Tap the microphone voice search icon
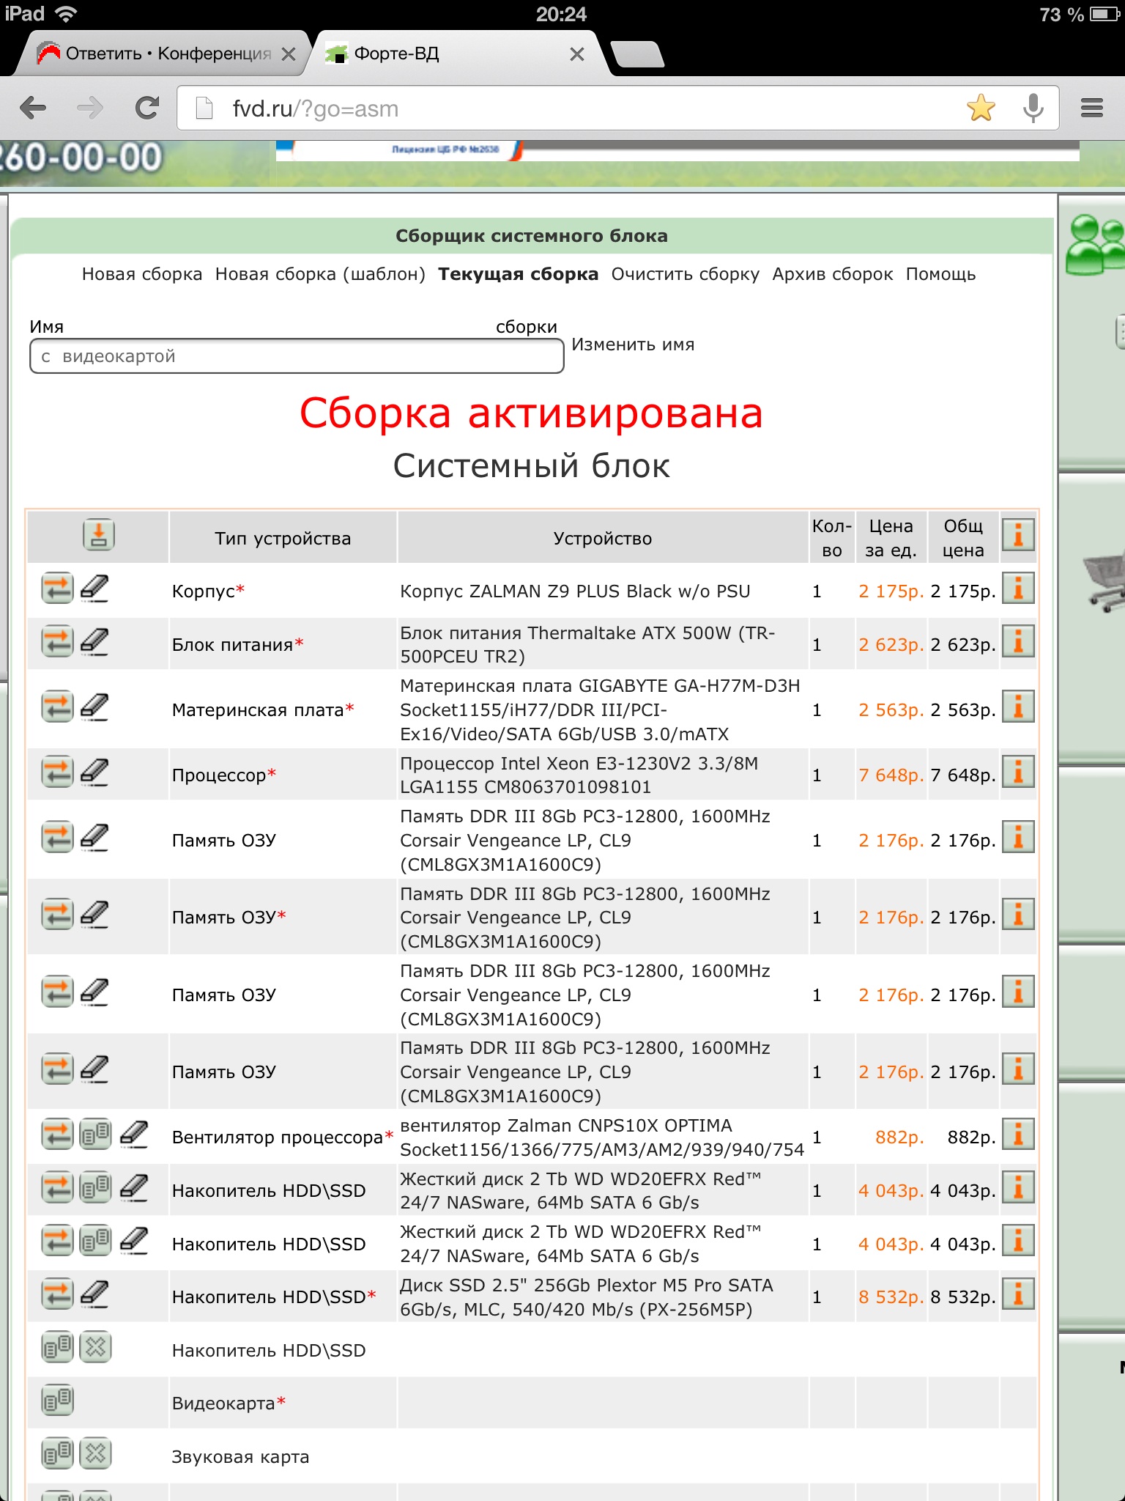 click(x=1033, y=108)
